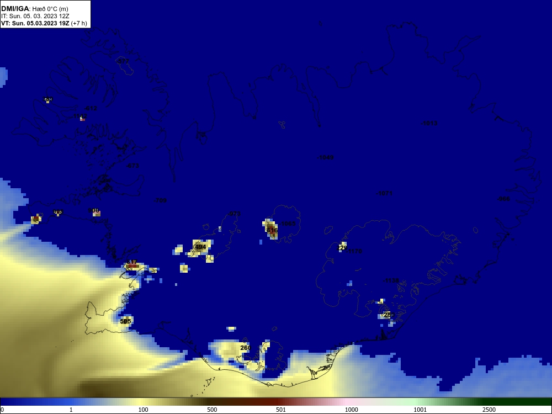Image resolution: width=552 pixels, height=414 pixels.
Task: Click the 500 label on the color scale
Action: (x=212, y=410)
